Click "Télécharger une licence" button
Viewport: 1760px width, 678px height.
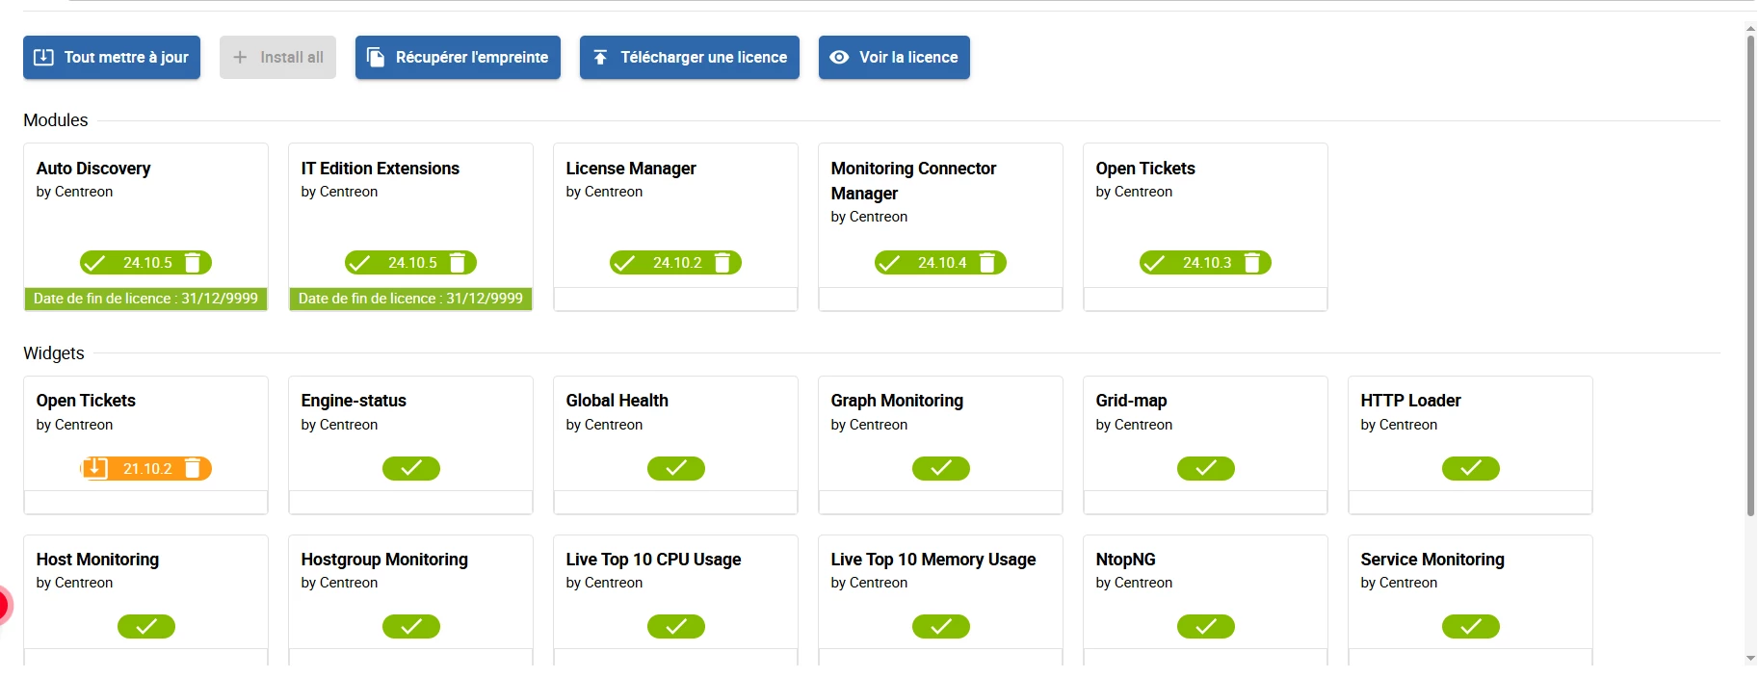pos(690,58)
